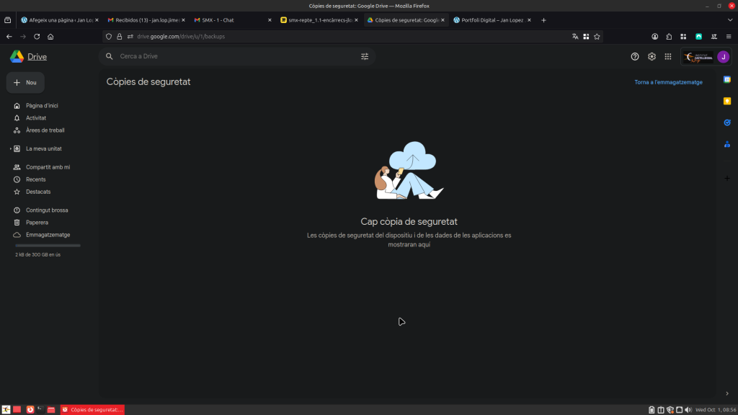Image resolution: width=738 pixels, height=415 pixels.
Task: Open Contacts side panel icon
Action: tap(727, 144)
